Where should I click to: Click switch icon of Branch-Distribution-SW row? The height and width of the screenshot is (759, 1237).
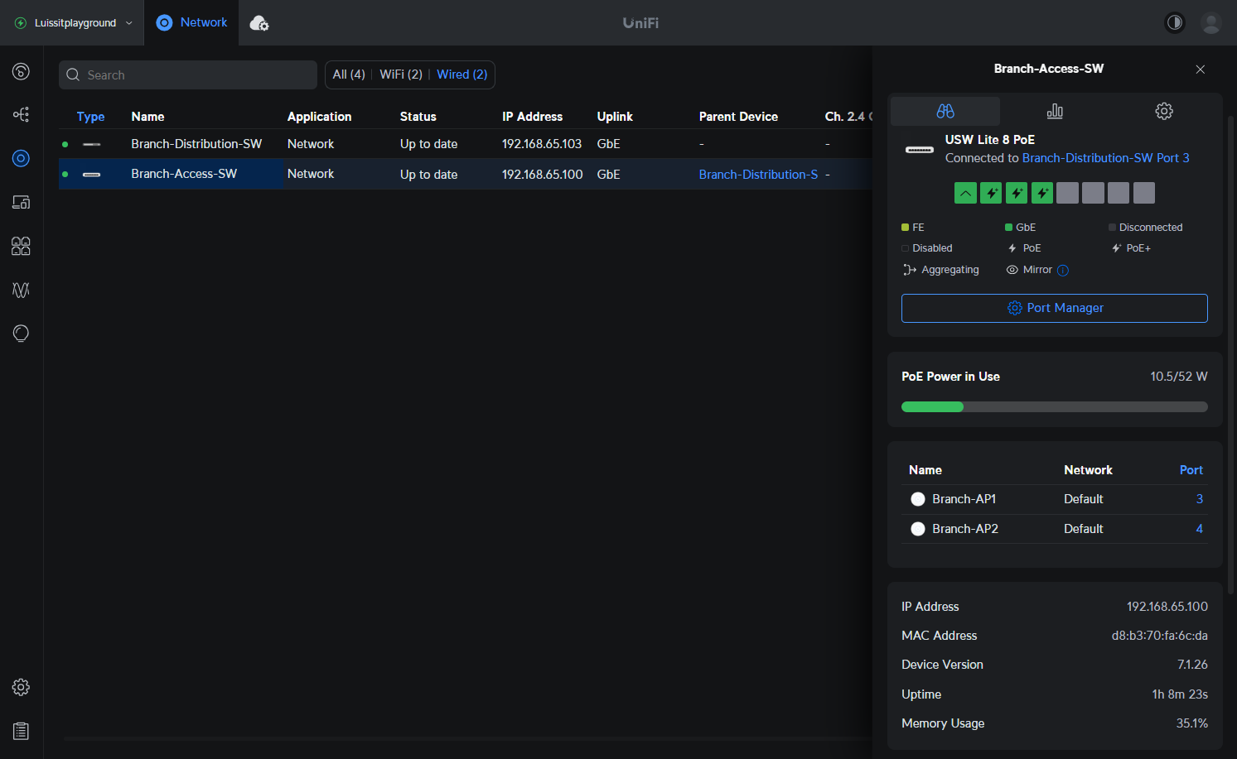[92, 144]
